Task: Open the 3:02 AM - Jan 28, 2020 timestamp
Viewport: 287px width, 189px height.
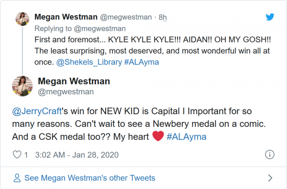Action: pyautogui.click(x=77, y=155)
